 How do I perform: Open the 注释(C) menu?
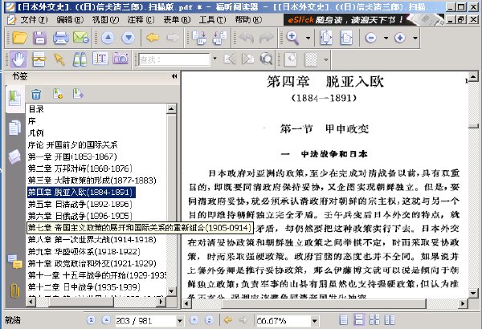[x=141, y=20]
